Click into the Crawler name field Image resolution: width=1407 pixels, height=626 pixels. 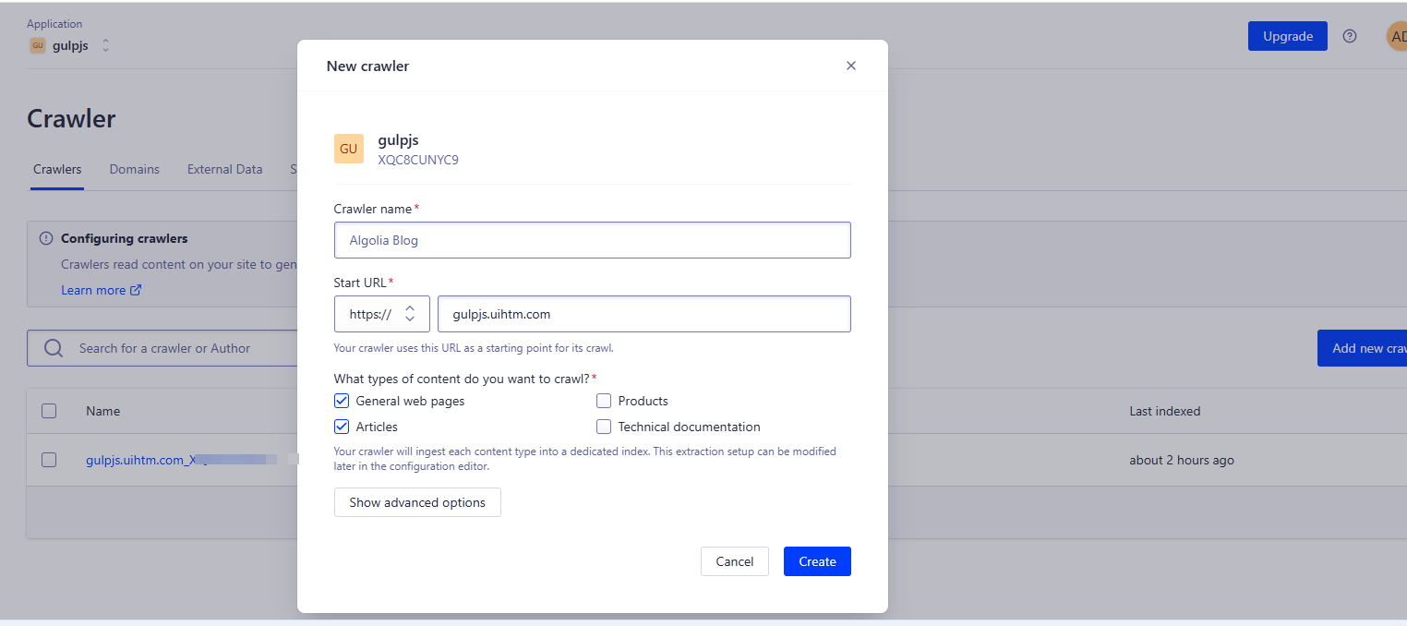(592, 240)
